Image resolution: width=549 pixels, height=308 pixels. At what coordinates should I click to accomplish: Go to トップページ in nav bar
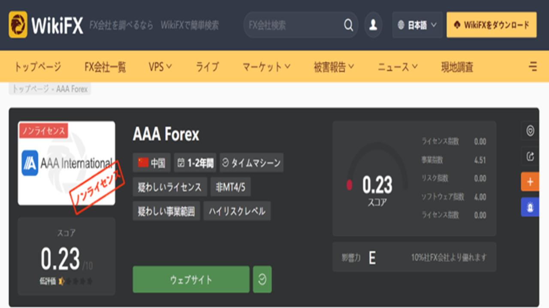(38, 67)
